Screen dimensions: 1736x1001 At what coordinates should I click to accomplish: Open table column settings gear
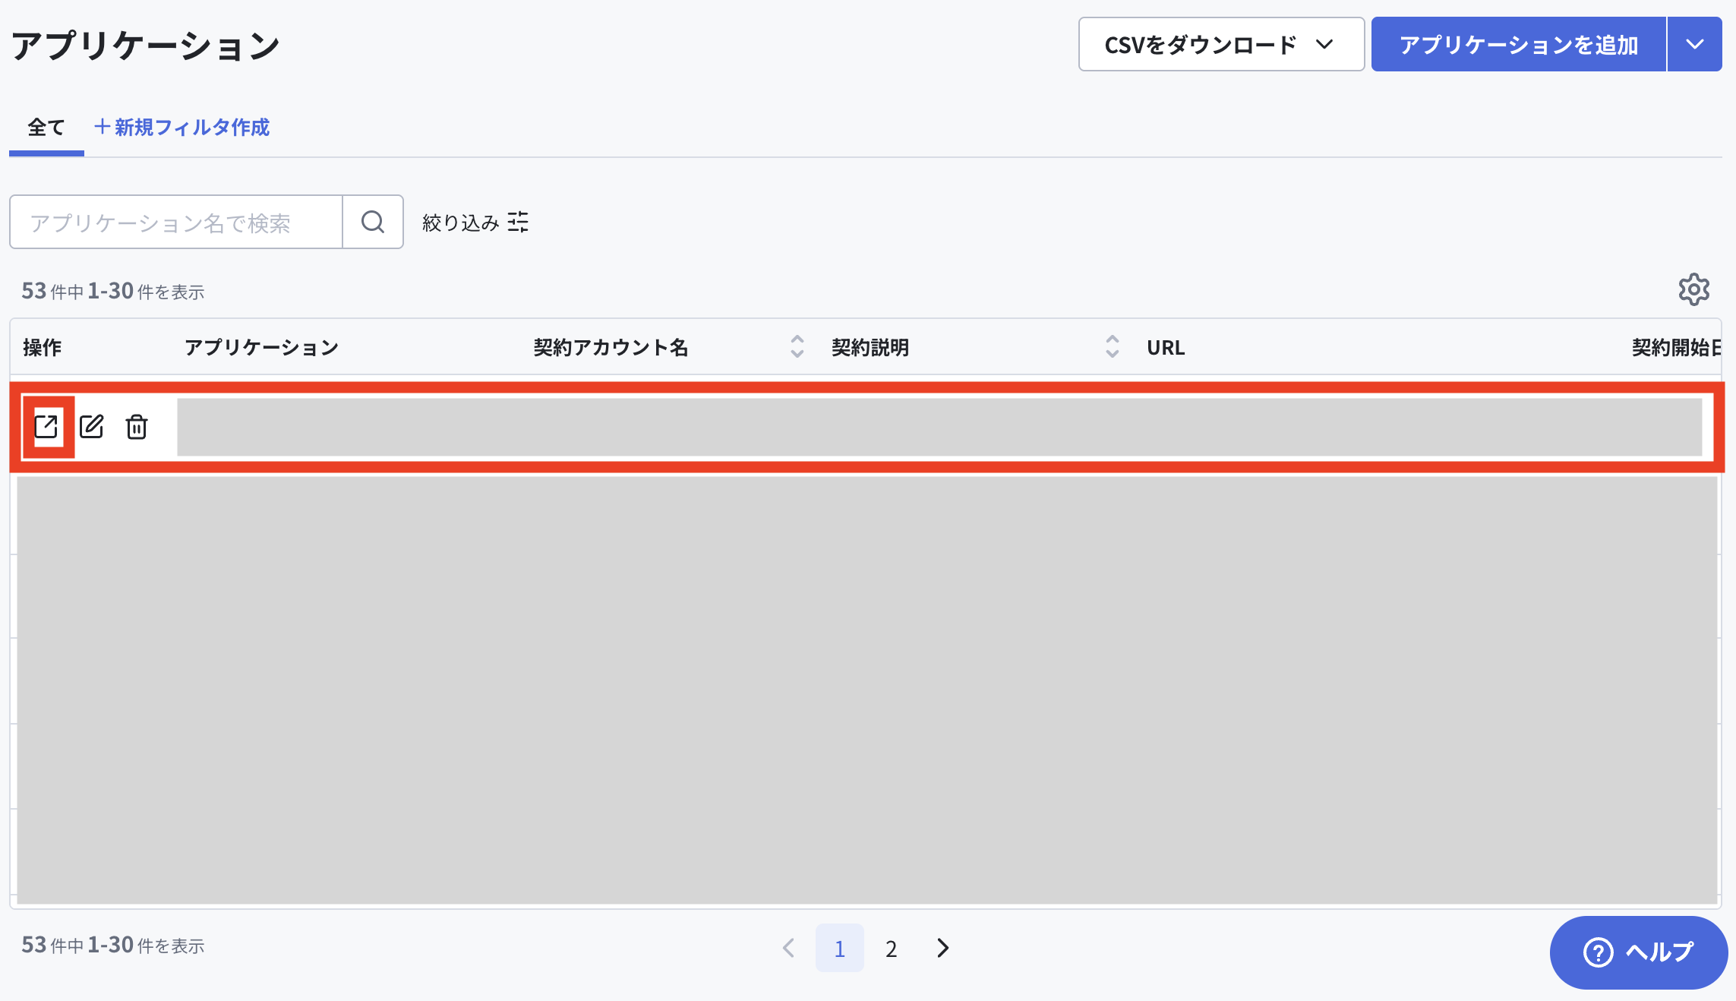point(1693,289)
